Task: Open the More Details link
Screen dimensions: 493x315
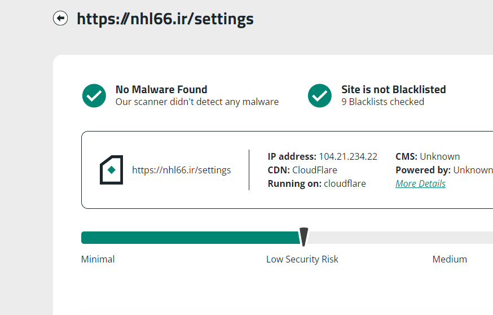Action: pyautogui.click(x=420, y=183)
